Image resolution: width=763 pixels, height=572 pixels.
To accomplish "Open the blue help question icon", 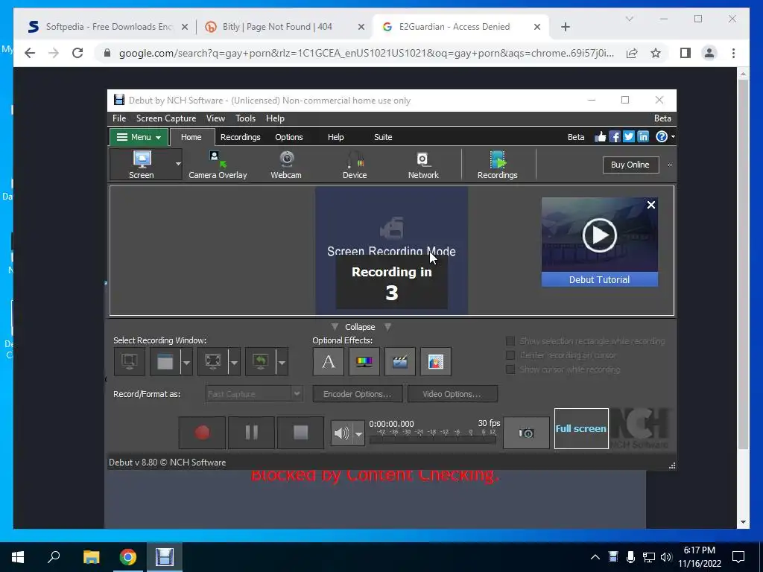I will [662, 137].
